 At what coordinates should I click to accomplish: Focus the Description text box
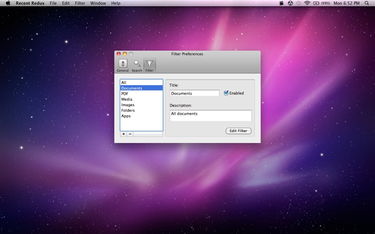[210, 116]
